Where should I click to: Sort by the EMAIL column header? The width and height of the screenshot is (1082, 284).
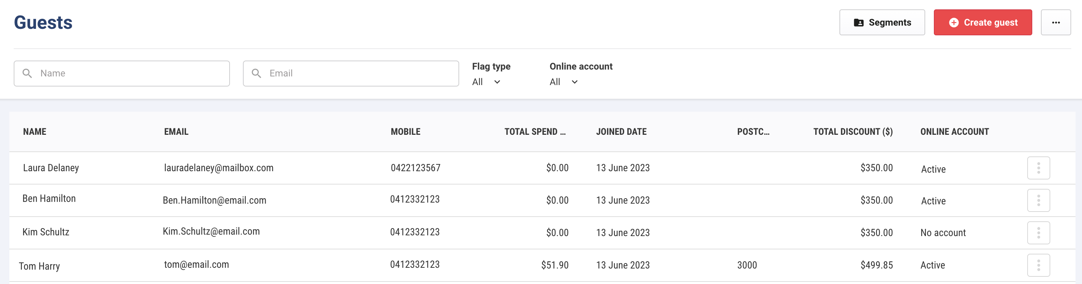[176, 132]
